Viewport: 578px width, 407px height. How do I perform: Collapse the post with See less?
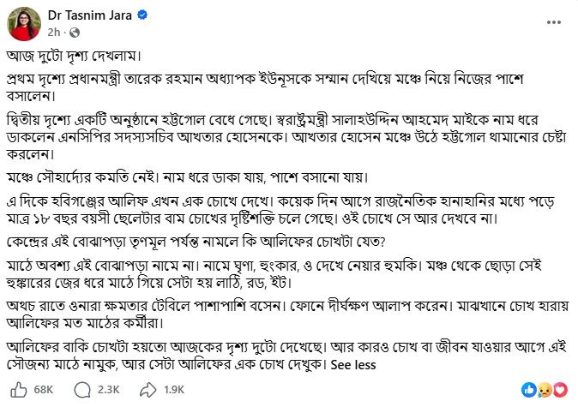(353, 365)
